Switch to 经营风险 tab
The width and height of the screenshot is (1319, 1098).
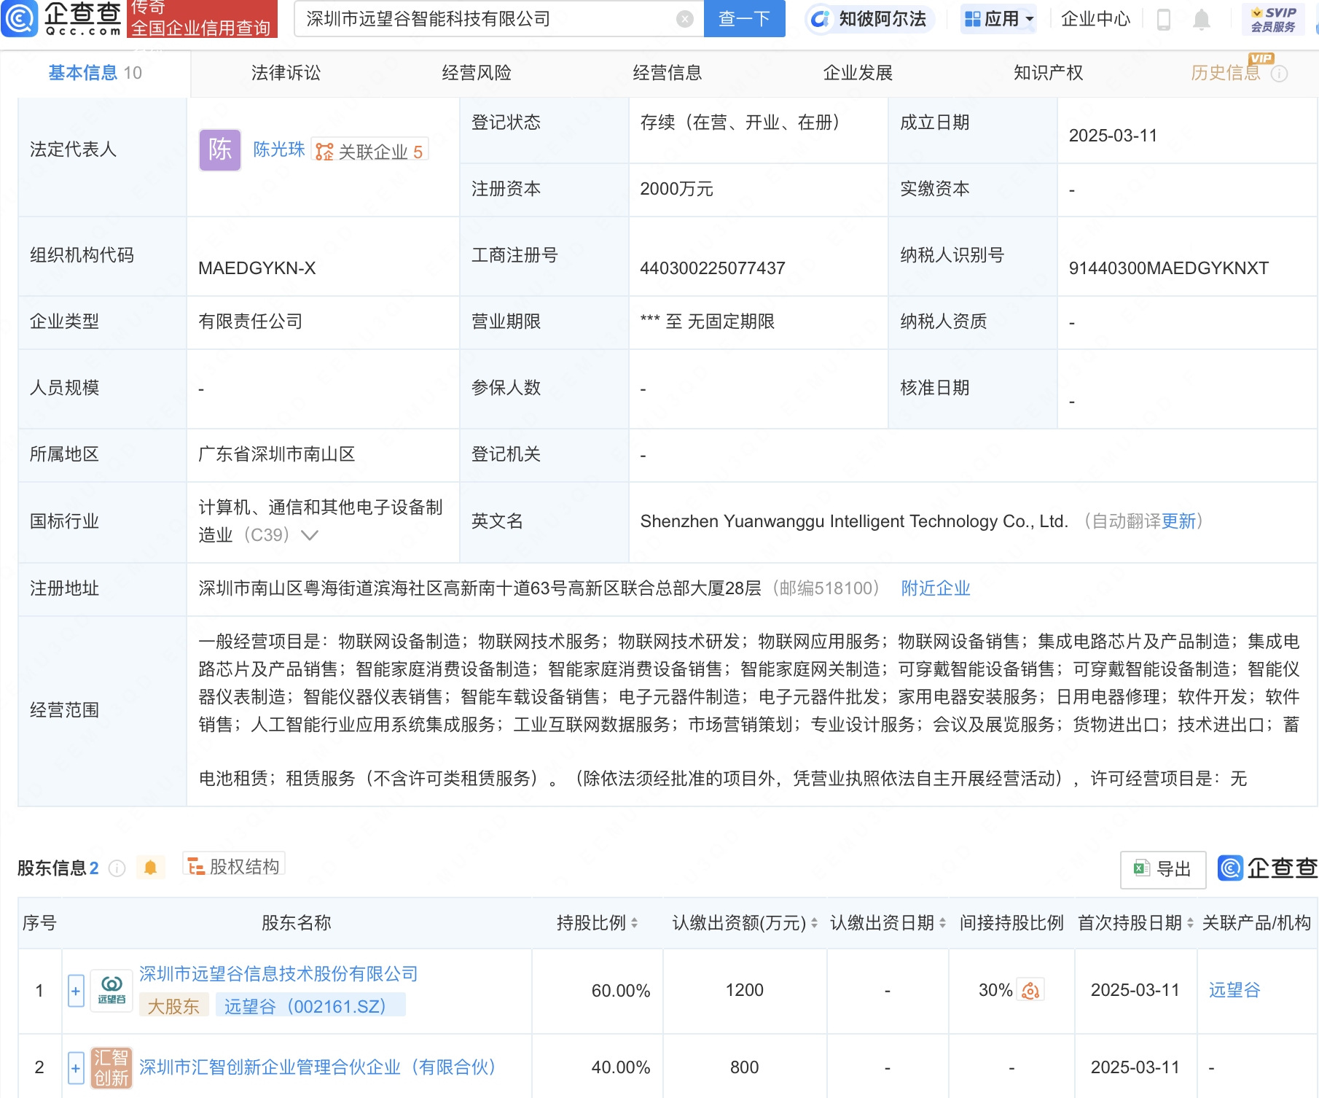(x=477, y=73)
